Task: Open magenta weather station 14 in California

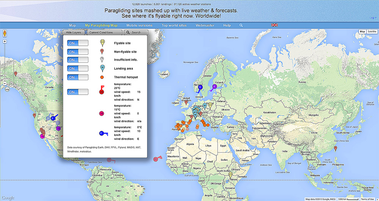Action: tap(42, 136)
